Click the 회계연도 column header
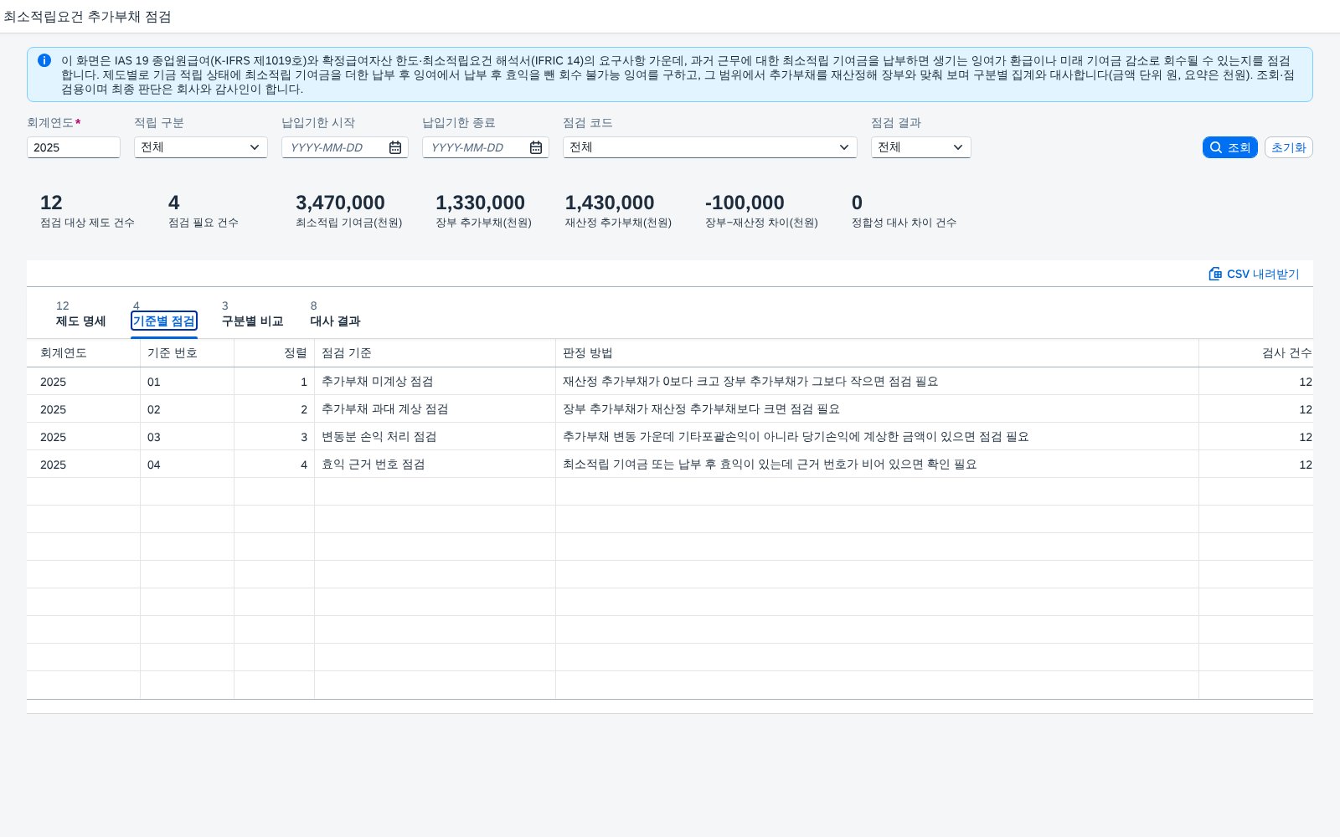Viewport: 1340px width, 837px height. pos(84,353)
